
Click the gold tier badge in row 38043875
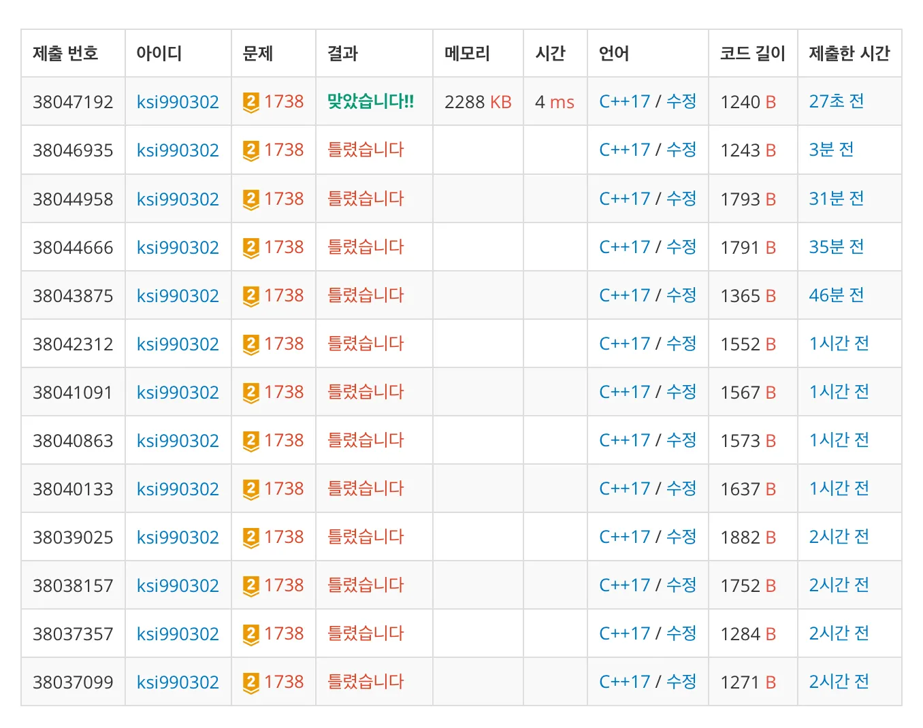[251, 296]
